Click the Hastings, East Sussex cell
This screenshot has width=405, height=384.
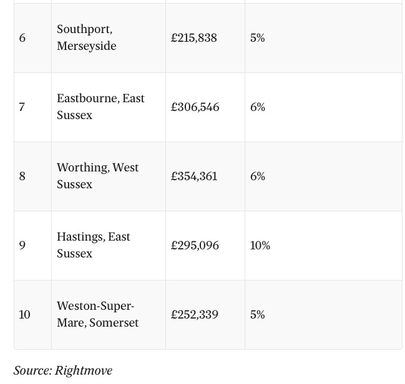(x=94, y=246)
